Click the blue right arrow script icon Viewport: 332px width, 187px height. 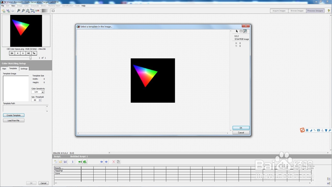106,162
